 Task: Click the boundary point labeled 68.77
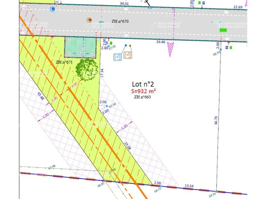pyautogui.click(x=161, y=186)
